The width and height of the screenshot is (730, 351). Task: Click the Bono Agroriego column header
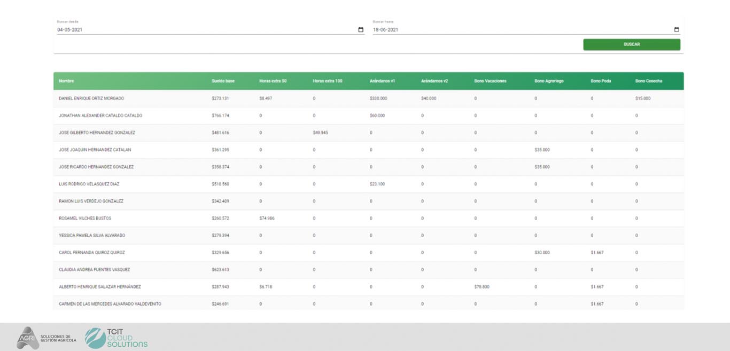point(549,81)
